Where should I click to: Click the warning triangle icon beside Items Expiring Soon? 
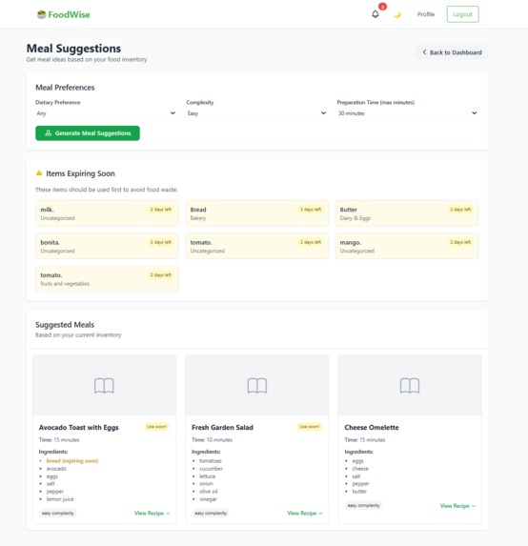(39, 172)
